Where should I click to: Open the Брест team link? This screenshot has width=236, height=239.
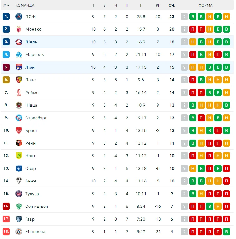click(x=31, y=131)
